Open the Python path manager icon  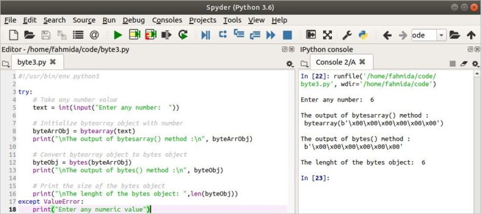point(363,35)
